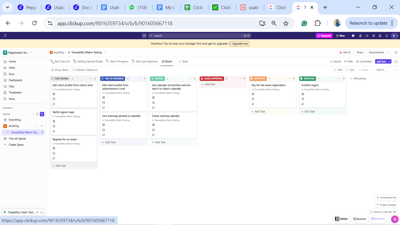Click the search icon beside Spaces

coord(37,114)
